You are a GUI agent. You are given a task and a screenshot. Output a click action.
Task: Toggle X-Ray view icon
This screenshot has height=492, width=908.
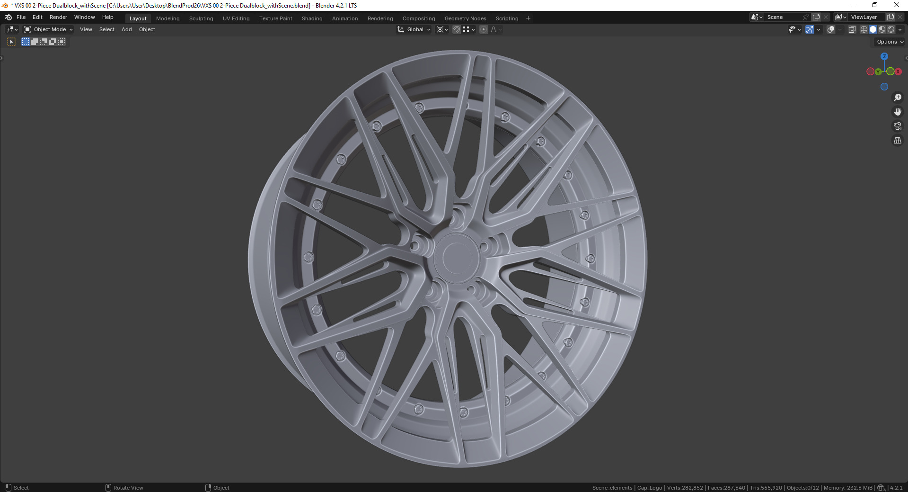852,29
